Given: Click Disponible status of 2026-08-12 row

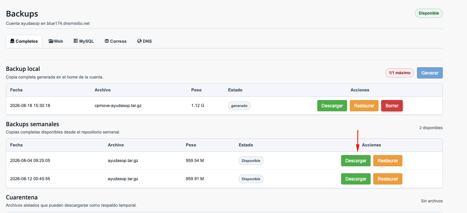Looking at the screenshot, I should click(x=251, y=179).
